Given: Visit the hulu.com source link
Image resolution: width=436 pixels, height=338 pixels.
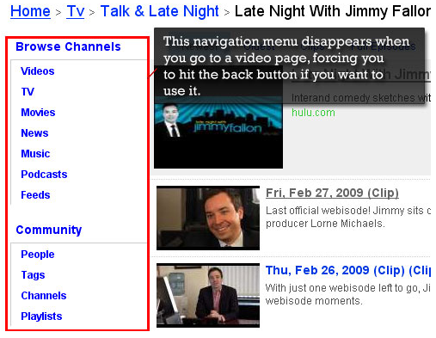Looking at the screenshot, I should [313, 113].
